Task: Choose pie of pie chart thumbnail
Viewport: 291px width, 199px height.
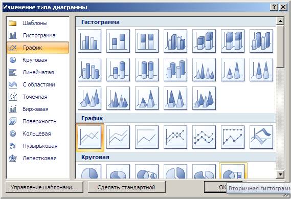Action: [147, 171]
